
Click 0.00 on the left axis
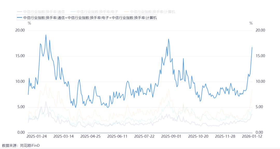click(21, 132)
